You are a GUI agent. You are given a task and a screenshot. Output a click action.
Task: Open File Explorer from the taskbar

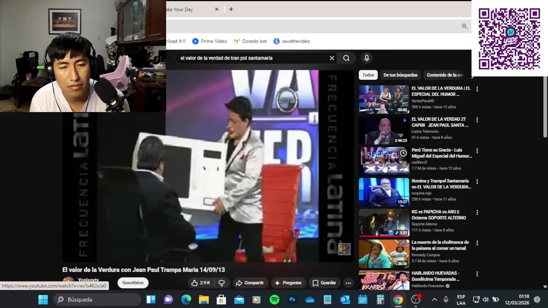point(204,299)
